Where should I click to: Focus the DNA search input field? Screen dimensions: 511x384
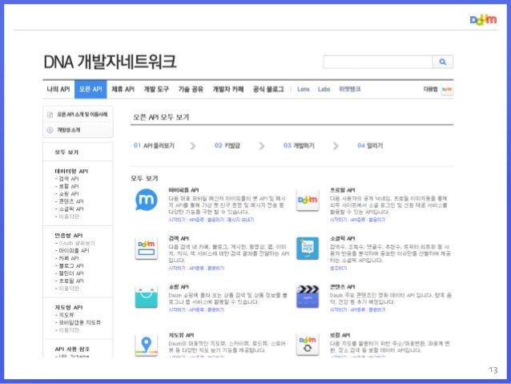pyautogui.click(x=378, y=62)
